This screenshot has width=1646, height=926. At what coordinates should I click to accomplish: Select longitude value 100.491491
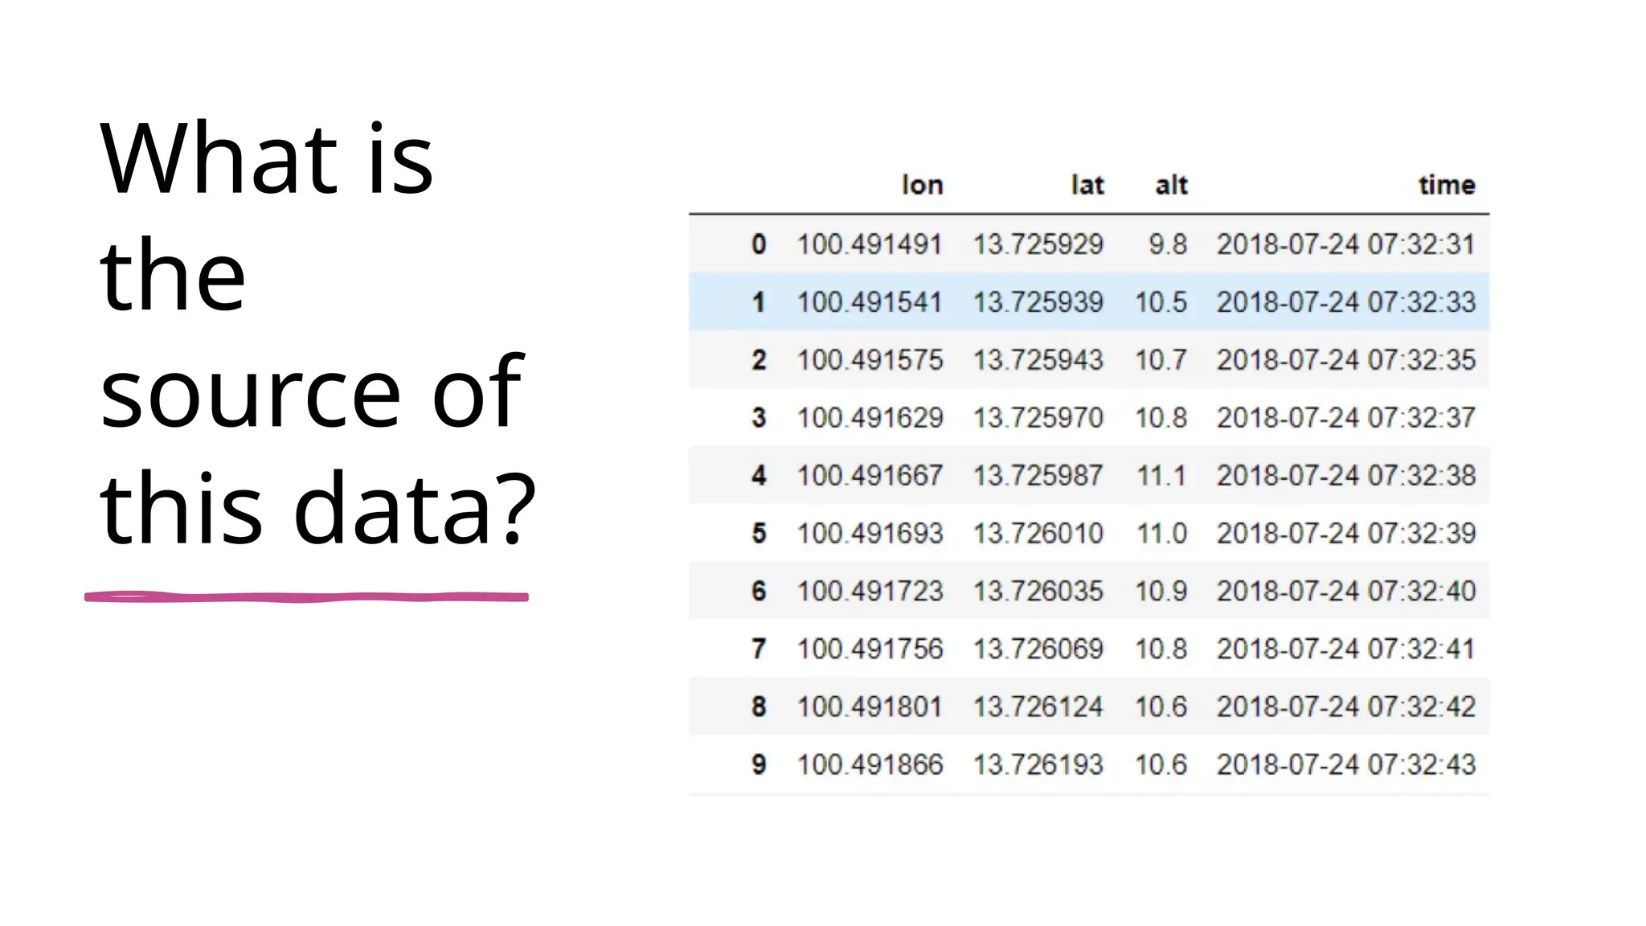(870, 244)
